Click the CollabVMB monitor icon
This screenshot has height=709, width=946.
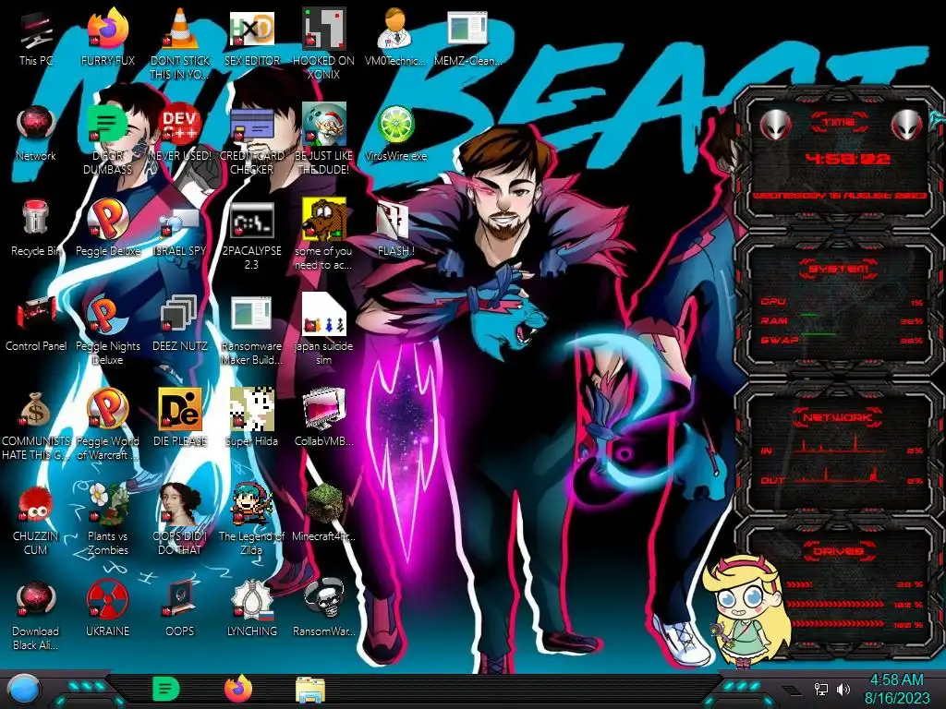point(323,410)
